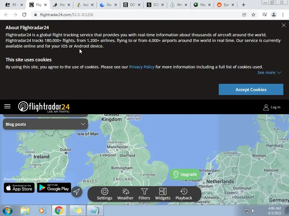Click Amsterdam on the map
The image size is (289, 216).
pos(209,170)
